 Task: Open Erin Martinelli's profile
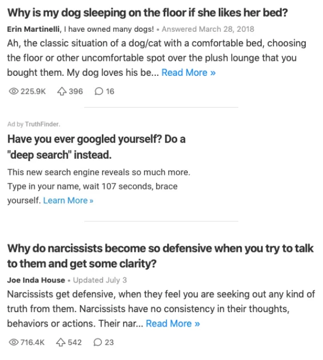(33, 29)
